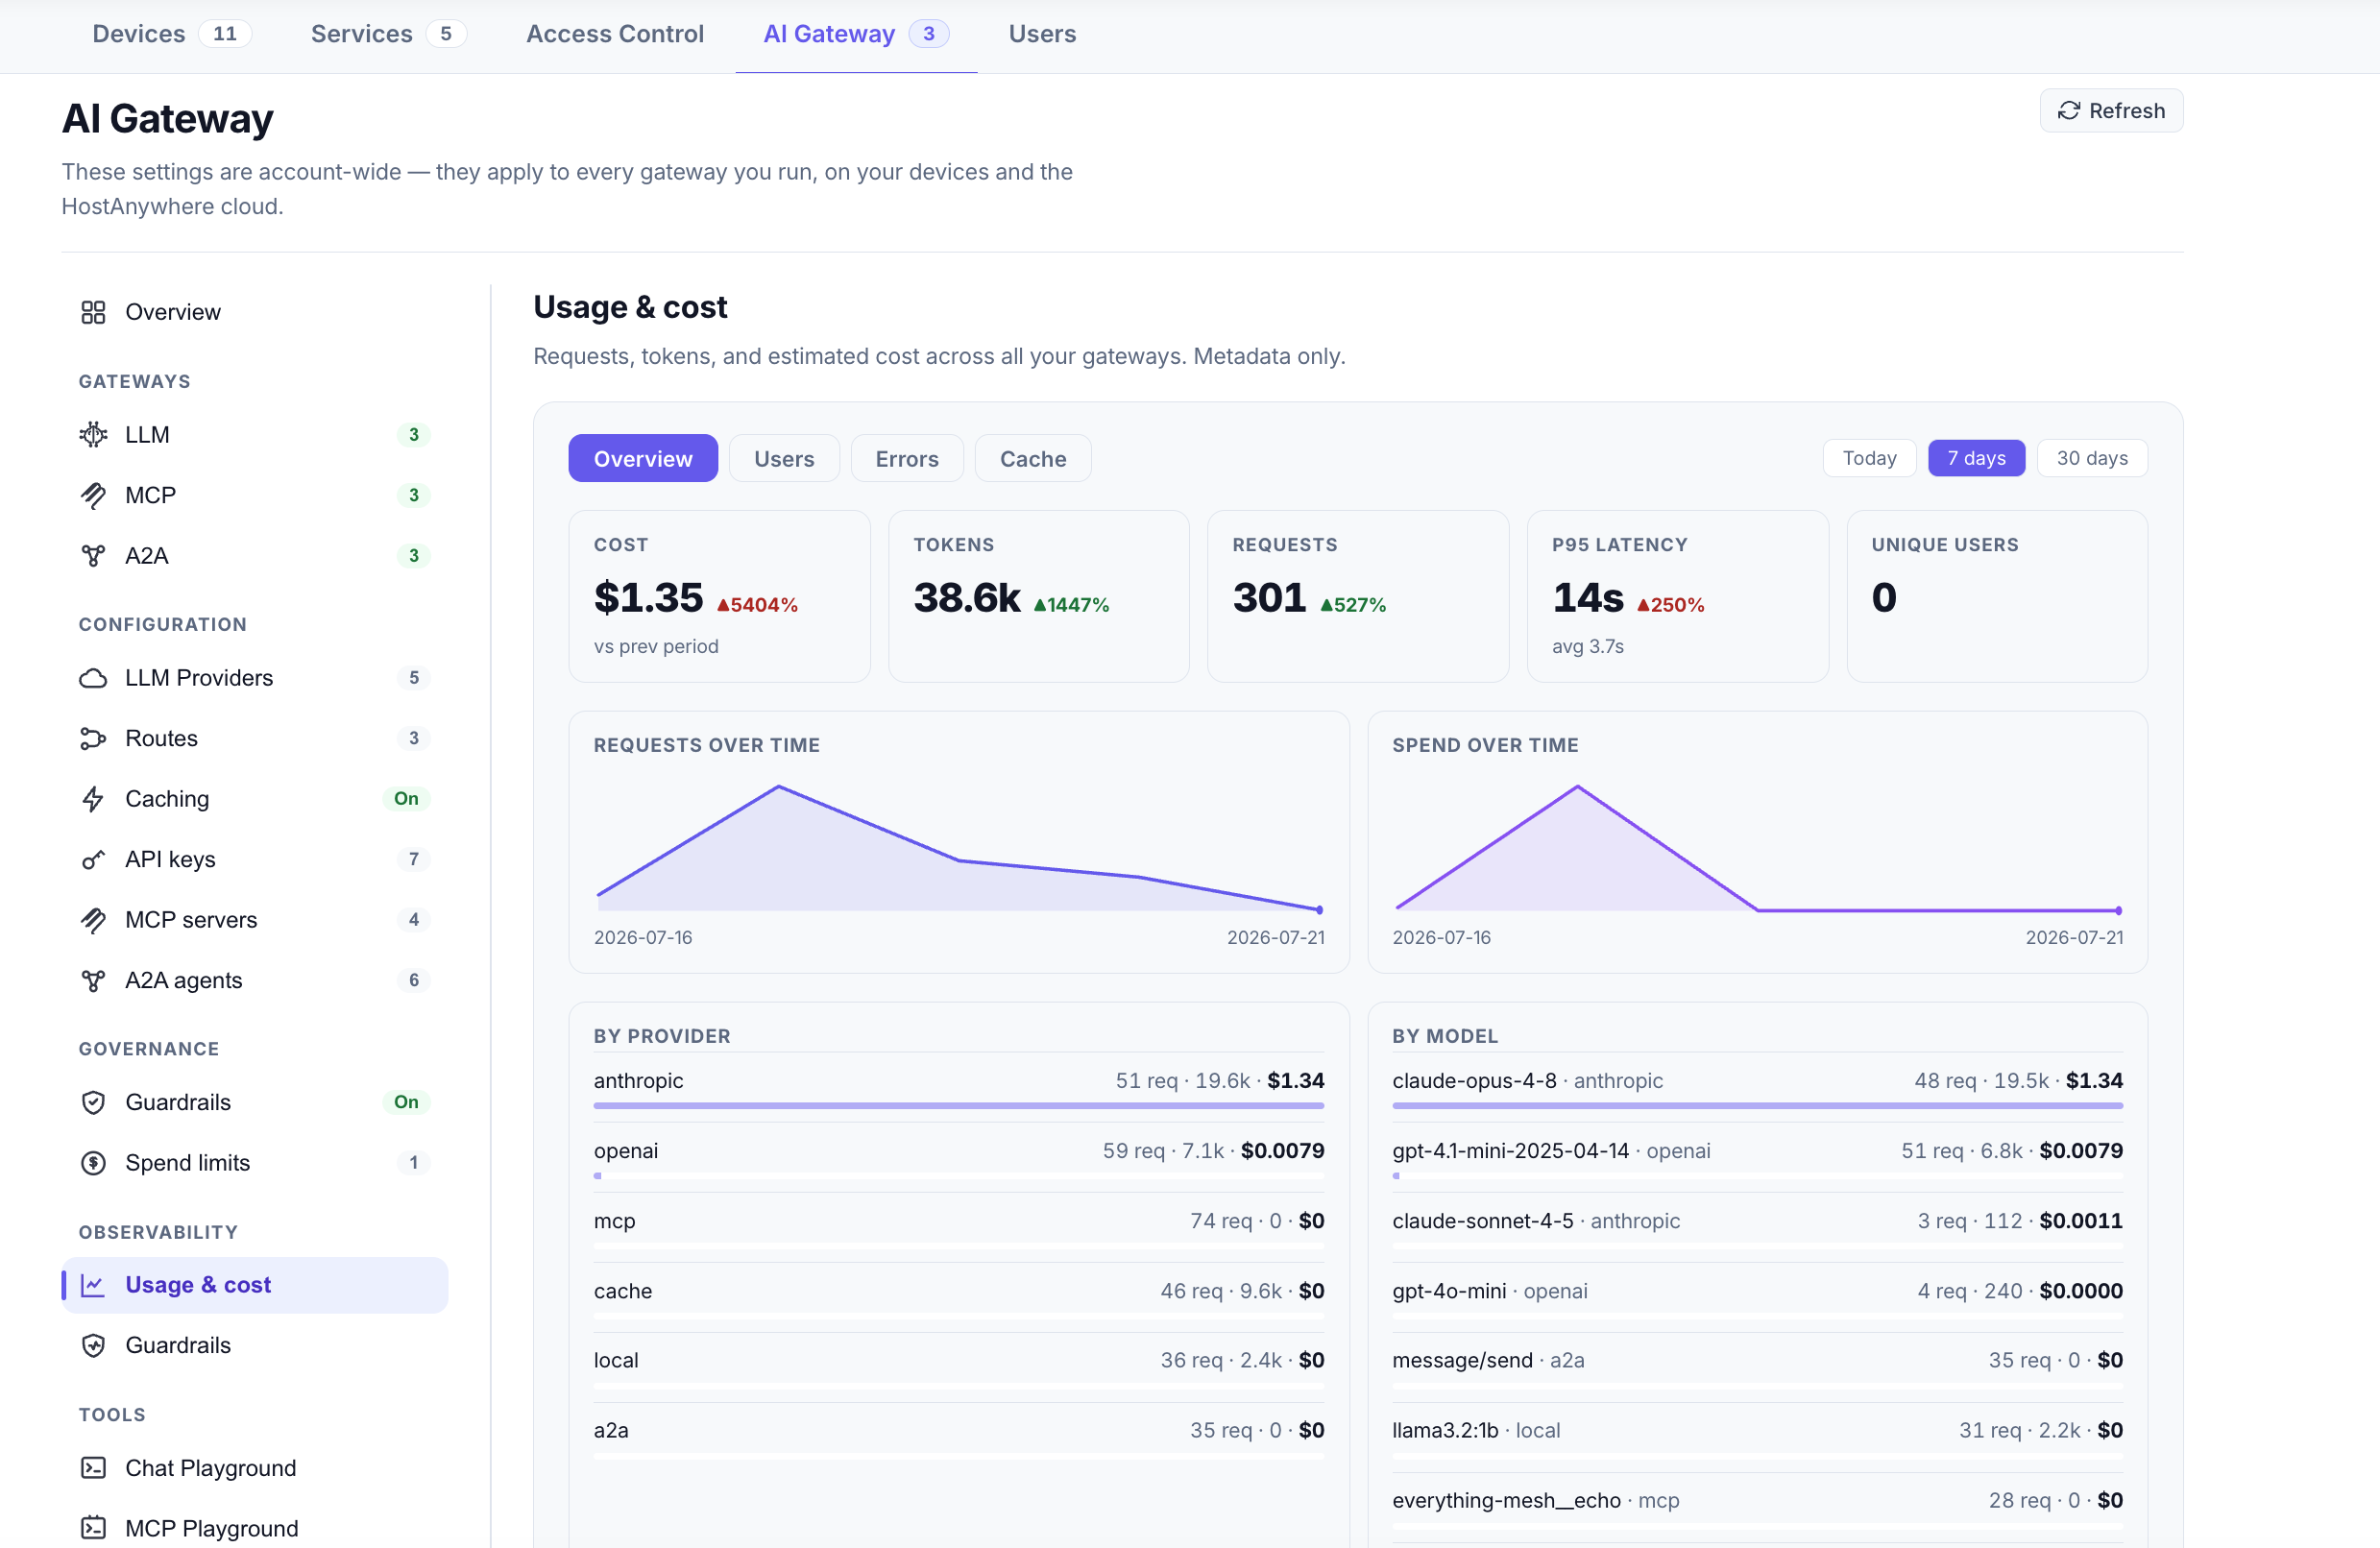This screenshot has height=1548, width=2380.
Task: Click the MCP servers icon
Action: (x=93, y=920)
